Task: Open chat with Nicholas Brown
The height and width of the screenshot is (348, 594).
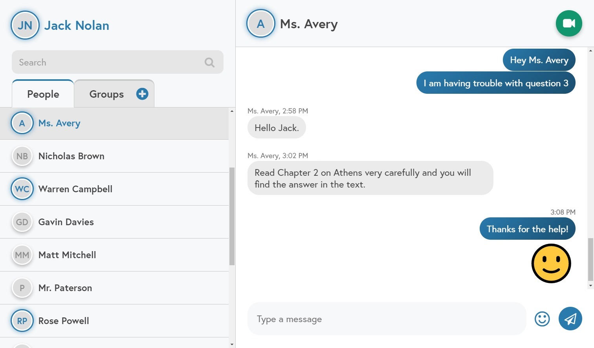Action: coord(71,156)
